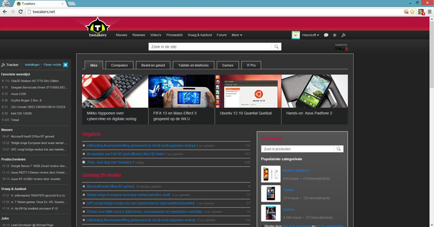434x227 pixels.
Task: Open the Chrome menu button
Action: coord(429,11)
